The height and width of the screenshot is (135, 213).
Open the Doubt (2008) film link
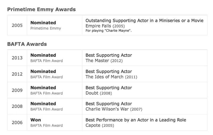pos(92,93)
